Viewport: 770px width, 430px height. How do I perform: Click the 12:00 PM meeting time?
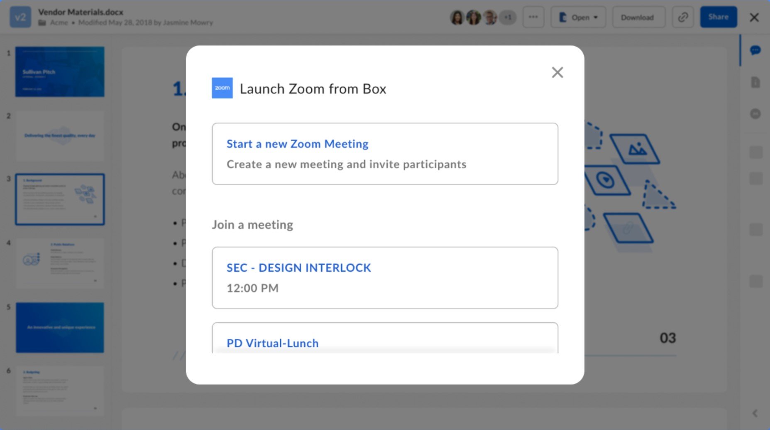[252, 288]
